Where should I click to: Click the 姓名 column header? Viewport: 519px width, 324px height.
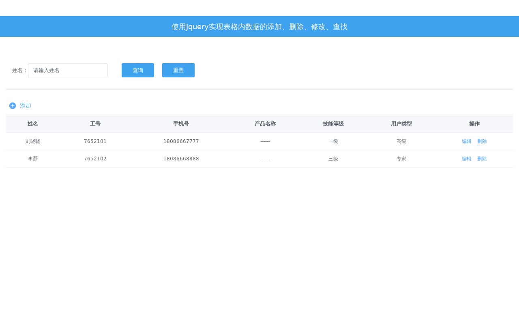33,124
